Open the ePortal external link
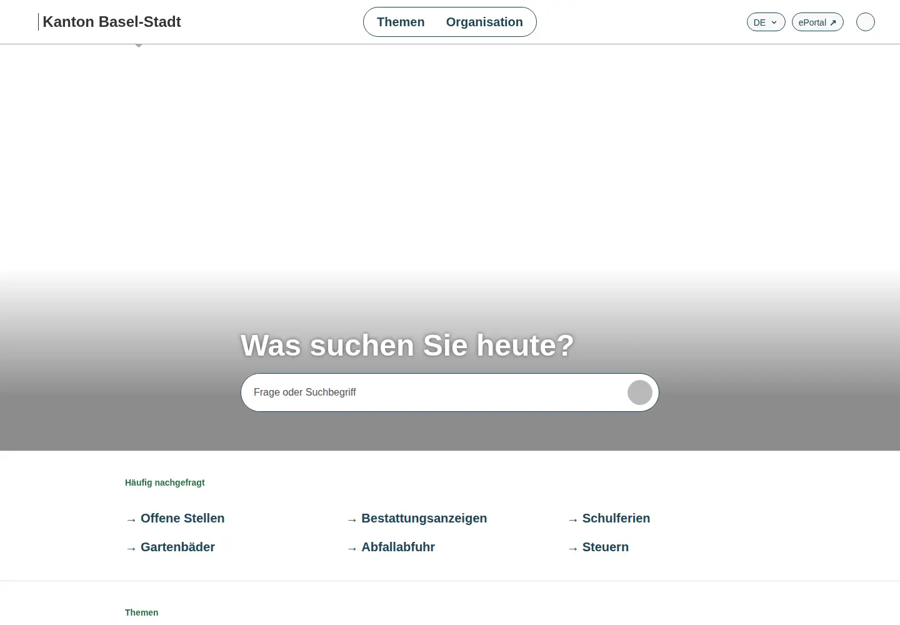The height and width of the screenshot is (625, 900). click(817, 22)
